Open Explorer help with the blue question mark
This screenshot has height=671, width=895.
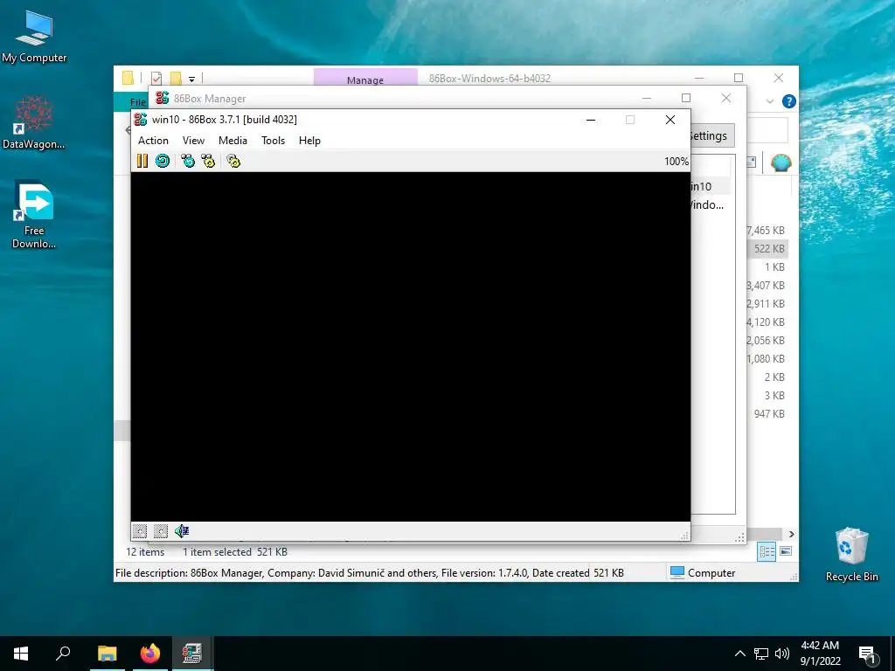pos(789,101)
